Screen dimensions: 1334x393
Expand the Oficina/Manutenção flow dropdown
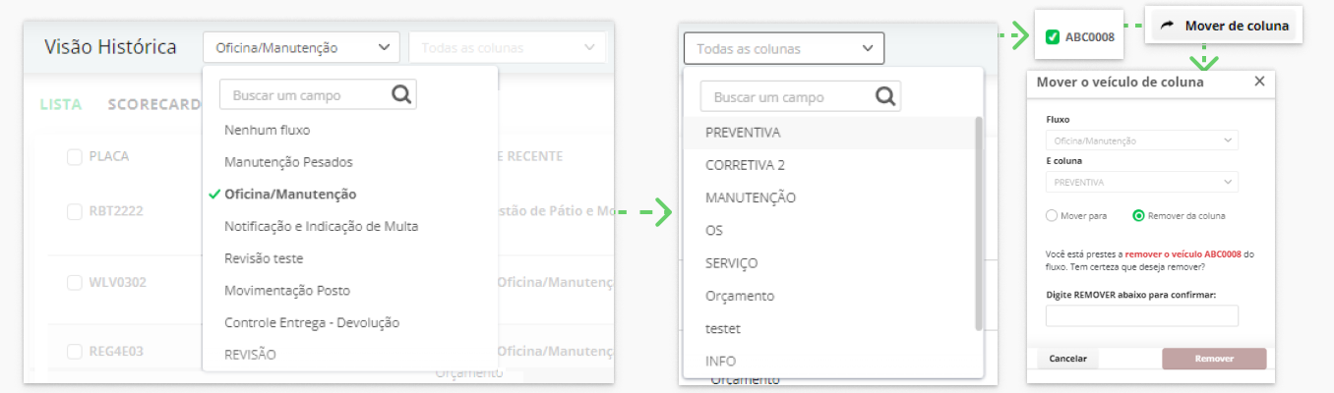click(x=302, y=47)
